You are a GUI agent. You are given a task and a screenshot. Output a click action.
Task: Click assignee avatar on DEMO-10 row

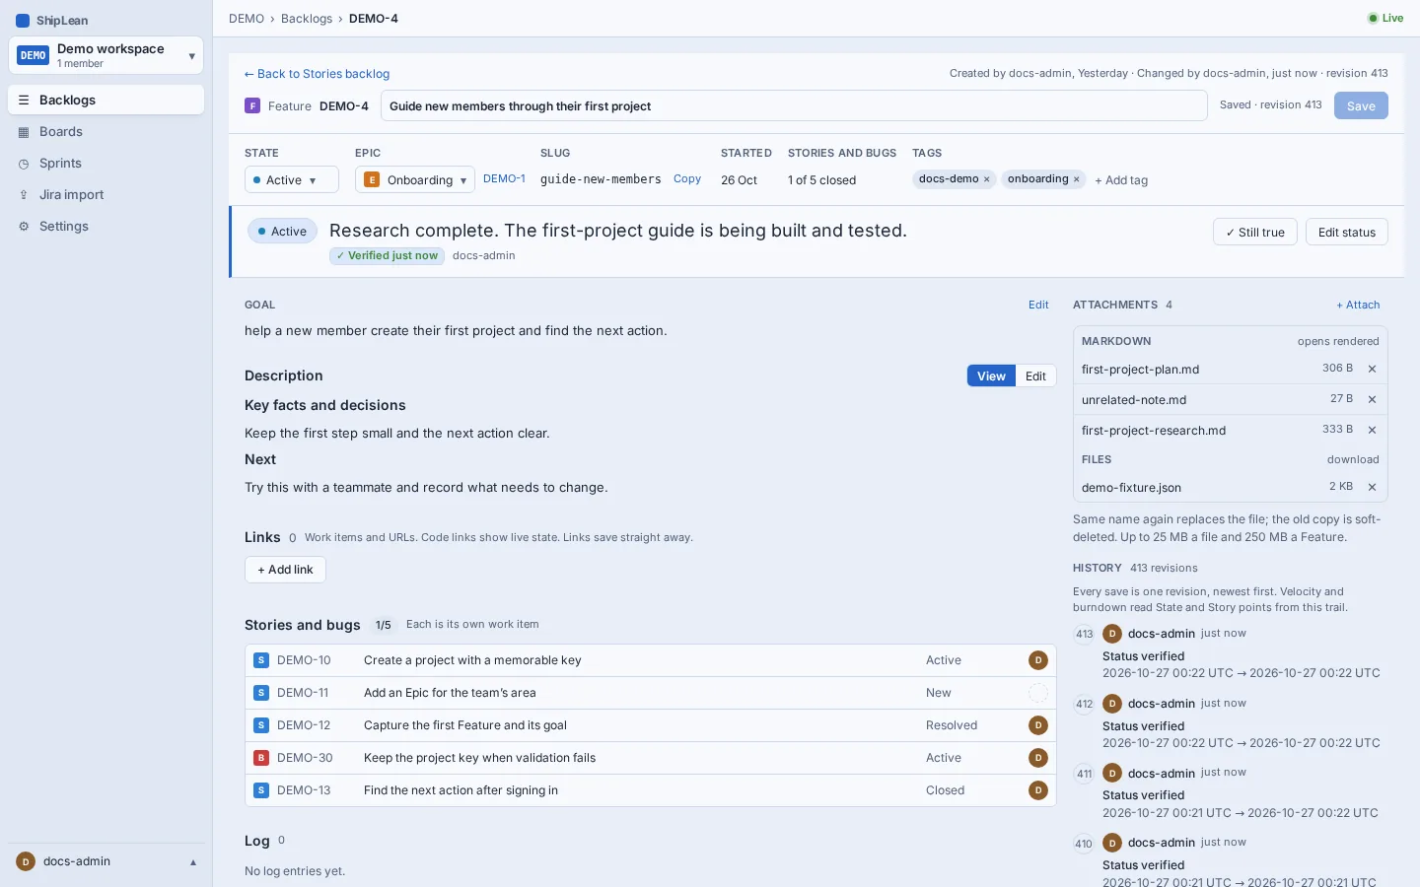pos(1037,660)
